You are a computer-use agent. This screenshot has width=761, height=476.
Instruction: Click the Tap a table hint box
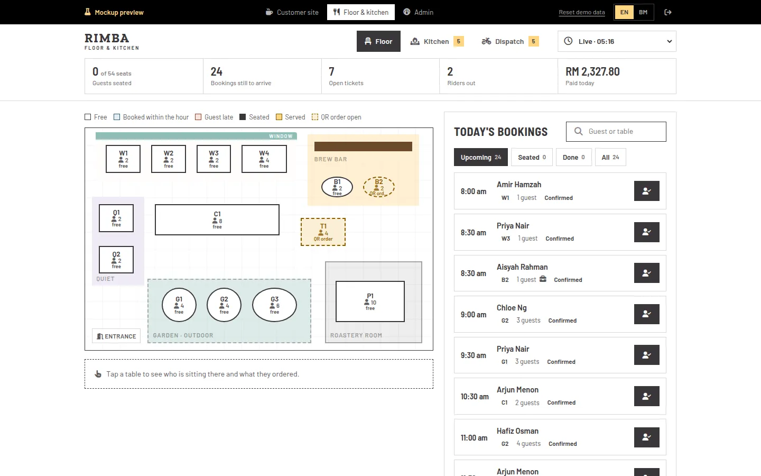pos(259,374)
